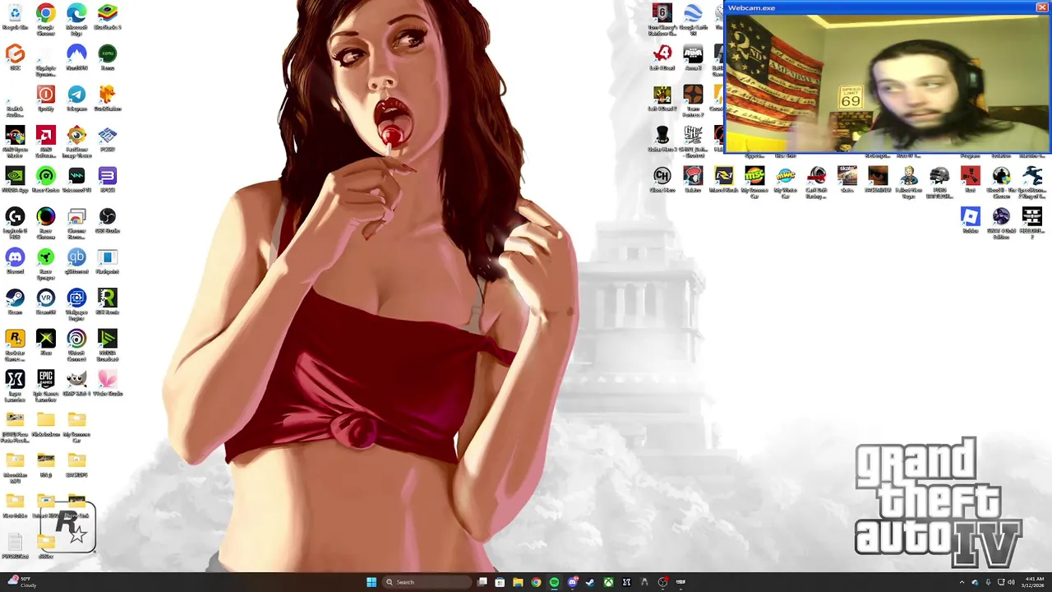Open the Rust game shortcut
This screenshot has height=592, width=1052.
[x=971, y=180]
